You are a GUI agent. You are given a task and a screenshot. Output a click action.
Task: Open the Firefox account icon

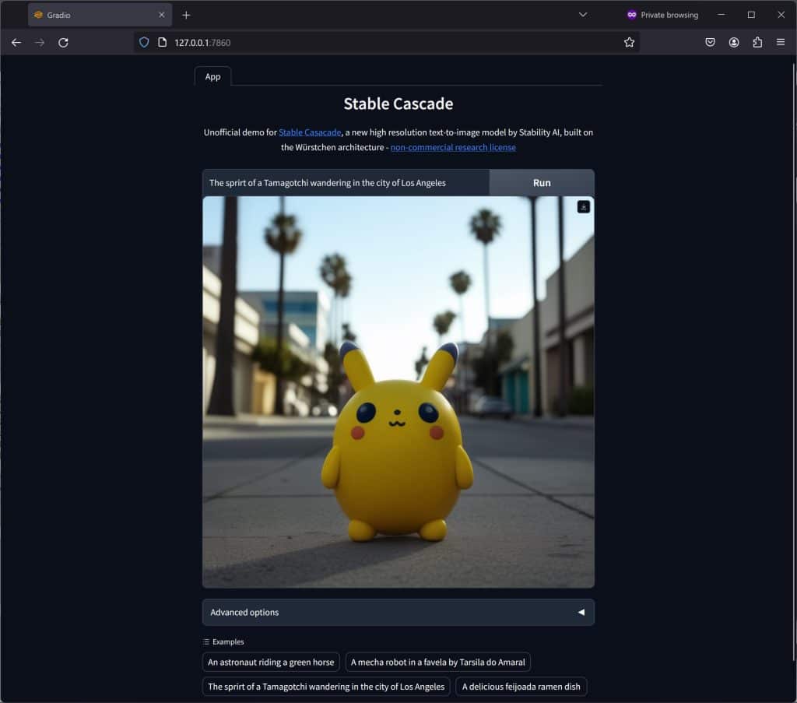734,43
